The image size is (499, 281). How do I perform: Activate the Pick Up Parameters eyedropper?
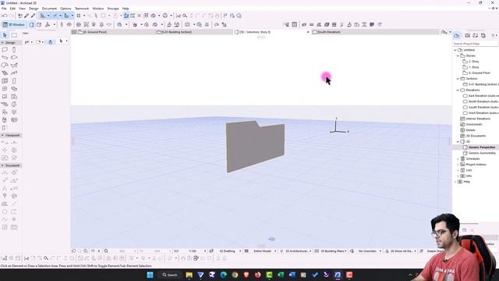pos(27,16)
